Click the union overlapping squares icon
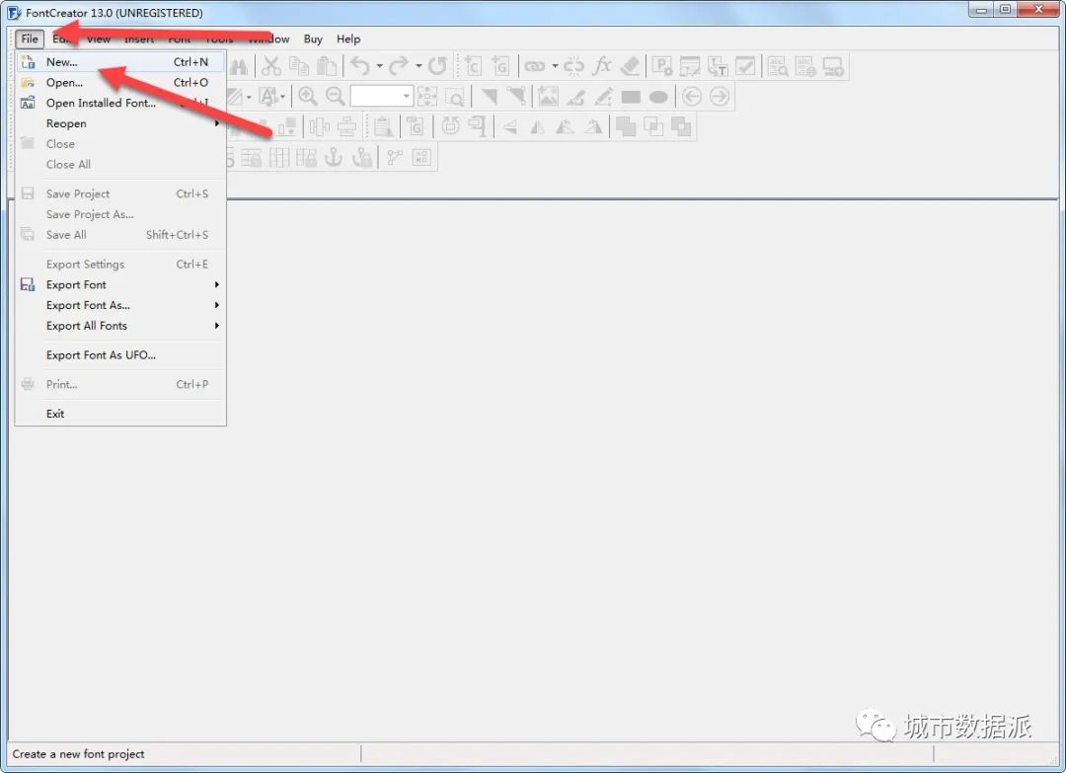 626,127
